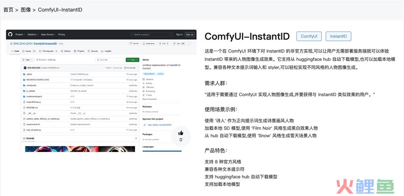Click ComfyUI-InstantID in the breadcrumb
The height and width of the screenshot is (196, 404).
click(60, 10)
